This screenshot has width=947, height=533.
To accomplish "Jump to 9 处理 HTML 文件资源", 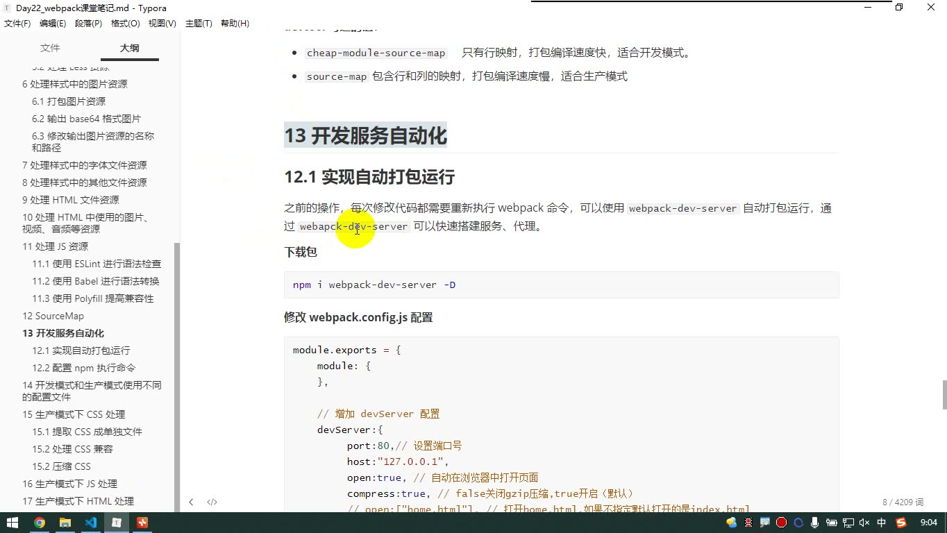I will point(71,200).
